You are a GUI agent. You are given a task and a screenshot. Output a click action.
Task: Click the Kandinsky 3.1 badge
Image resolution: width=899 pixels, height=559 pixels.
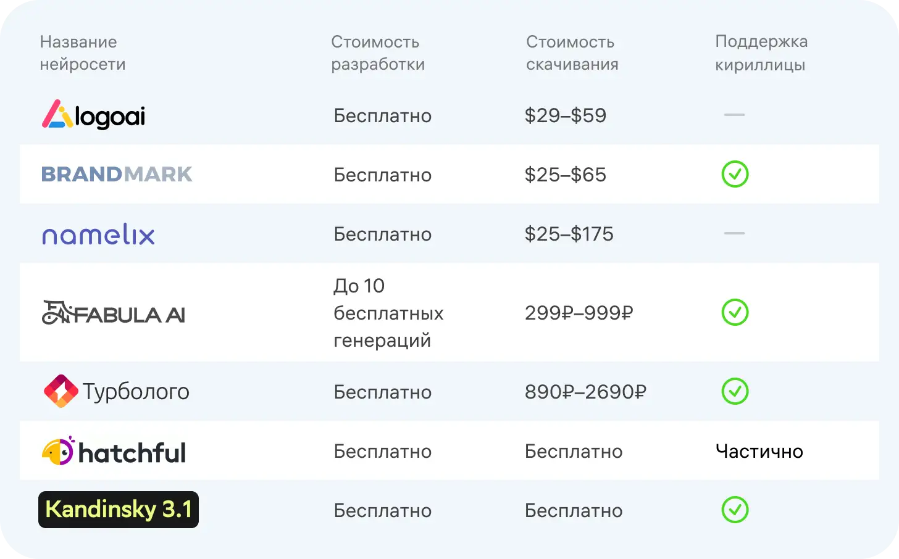coord(119,510)
